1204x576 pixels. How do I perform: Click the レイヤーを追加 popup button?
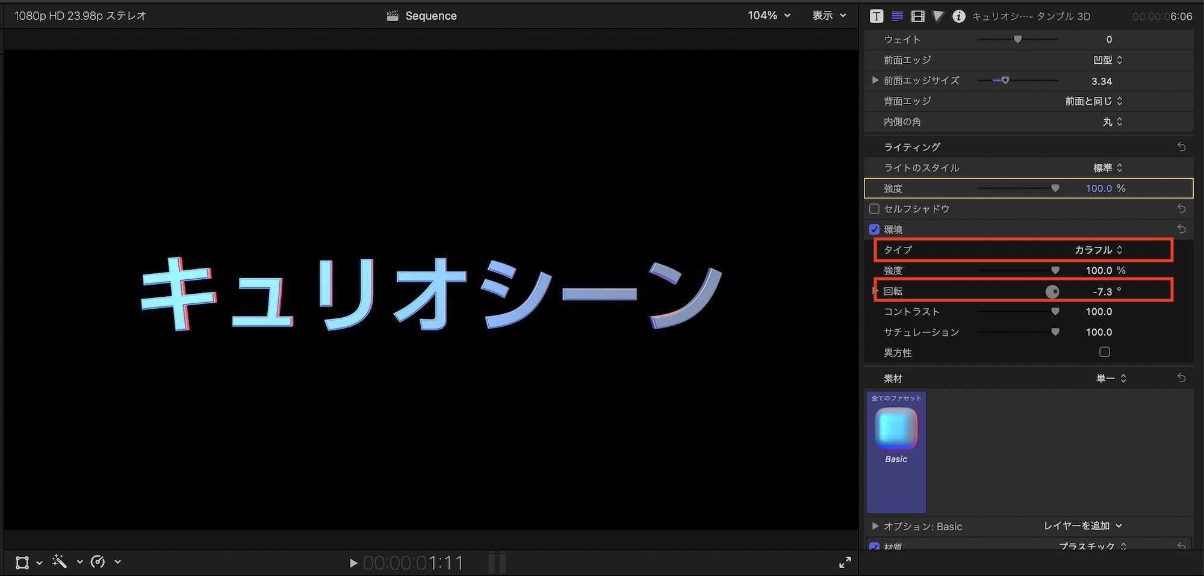[x=1082, y=526]
